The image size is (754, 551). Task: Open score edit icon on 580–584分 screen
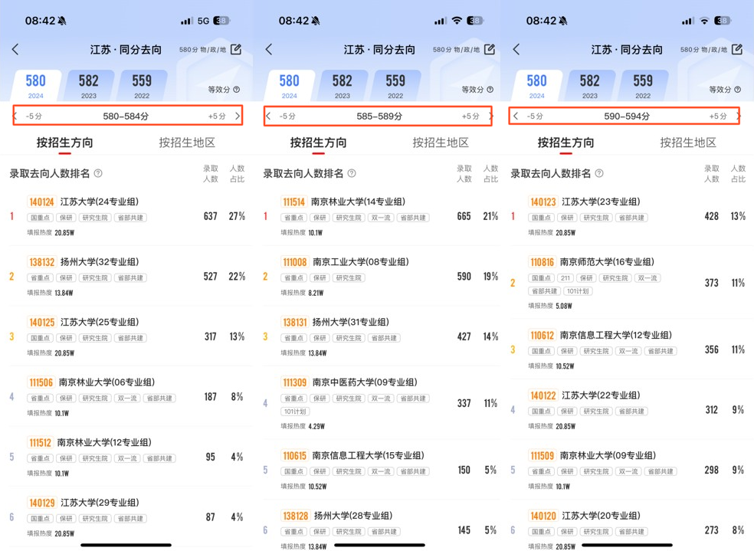pos(236,50)
